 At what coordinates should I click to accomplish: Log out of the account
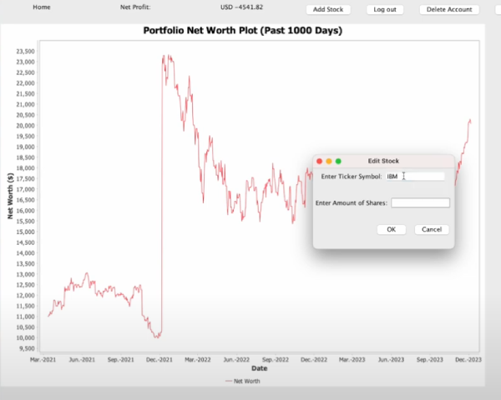click(x=385, y=9)
